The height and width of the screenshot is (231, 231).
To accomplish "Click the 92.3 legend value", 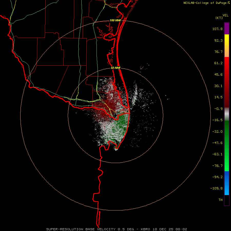I will [218, 40].
